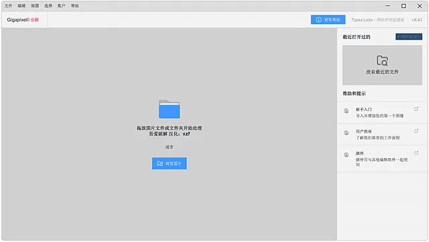Minimize the Gigapixel window
Viewport: 429px width, 242px height.
click(x=387, y=6)
